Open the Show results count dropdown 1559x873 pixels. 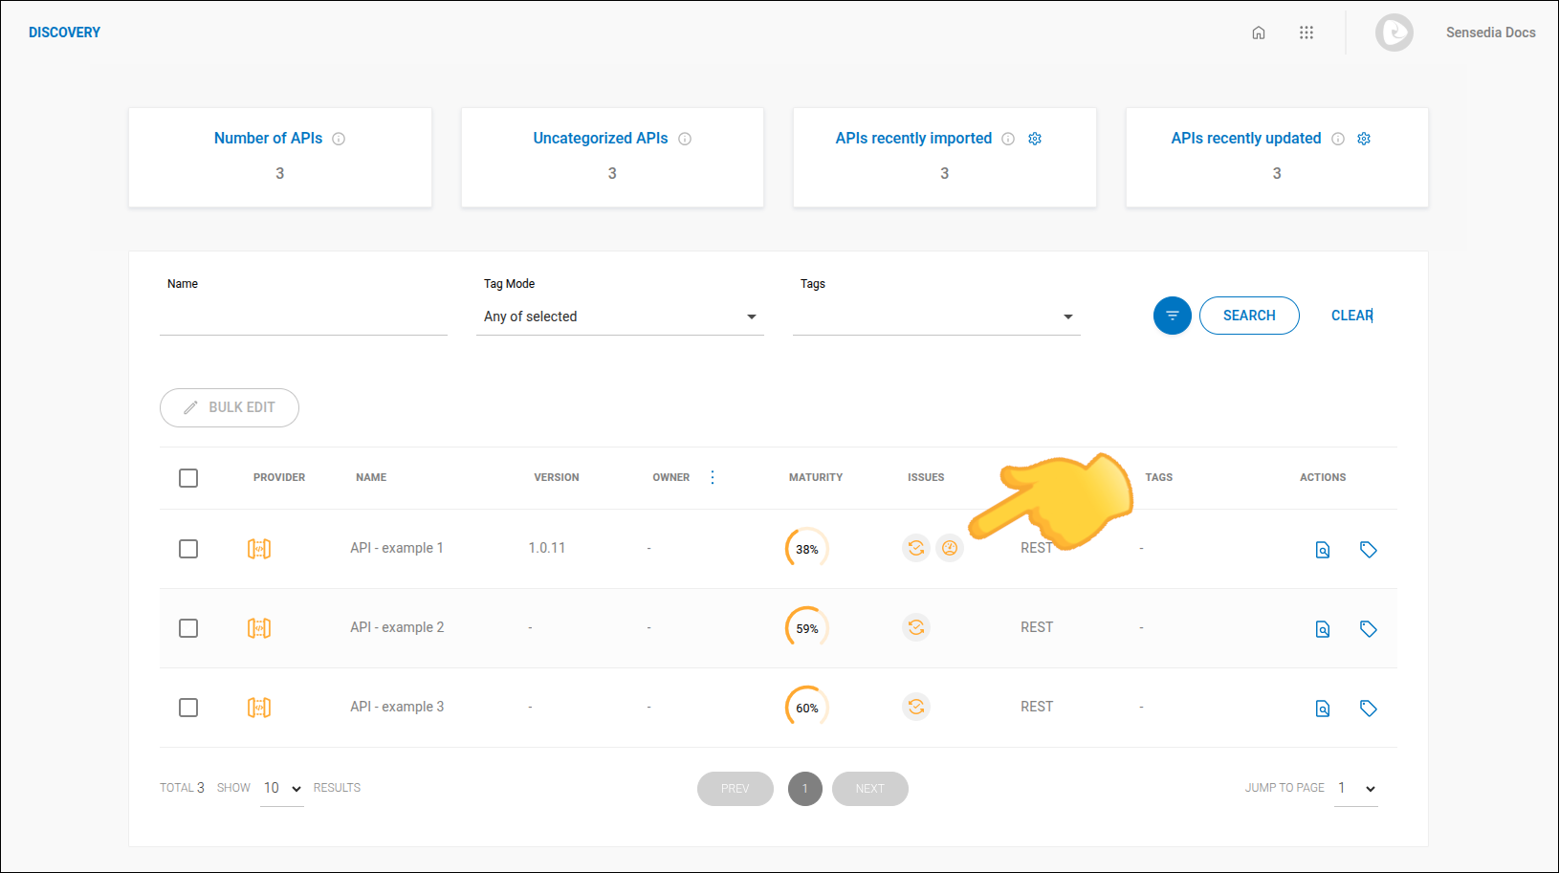[281, 787]
